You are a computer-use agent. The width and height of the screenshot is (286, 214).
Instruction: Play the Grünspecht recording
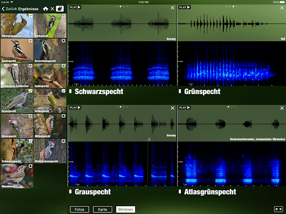click(x=184, y=7)
